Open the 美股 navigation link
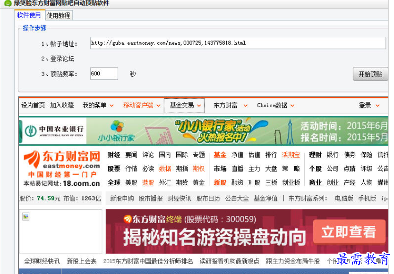The width and height of the screenshot is (394, 274). [131, 183]
